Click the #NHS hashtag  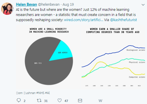(x=40, y=93)
